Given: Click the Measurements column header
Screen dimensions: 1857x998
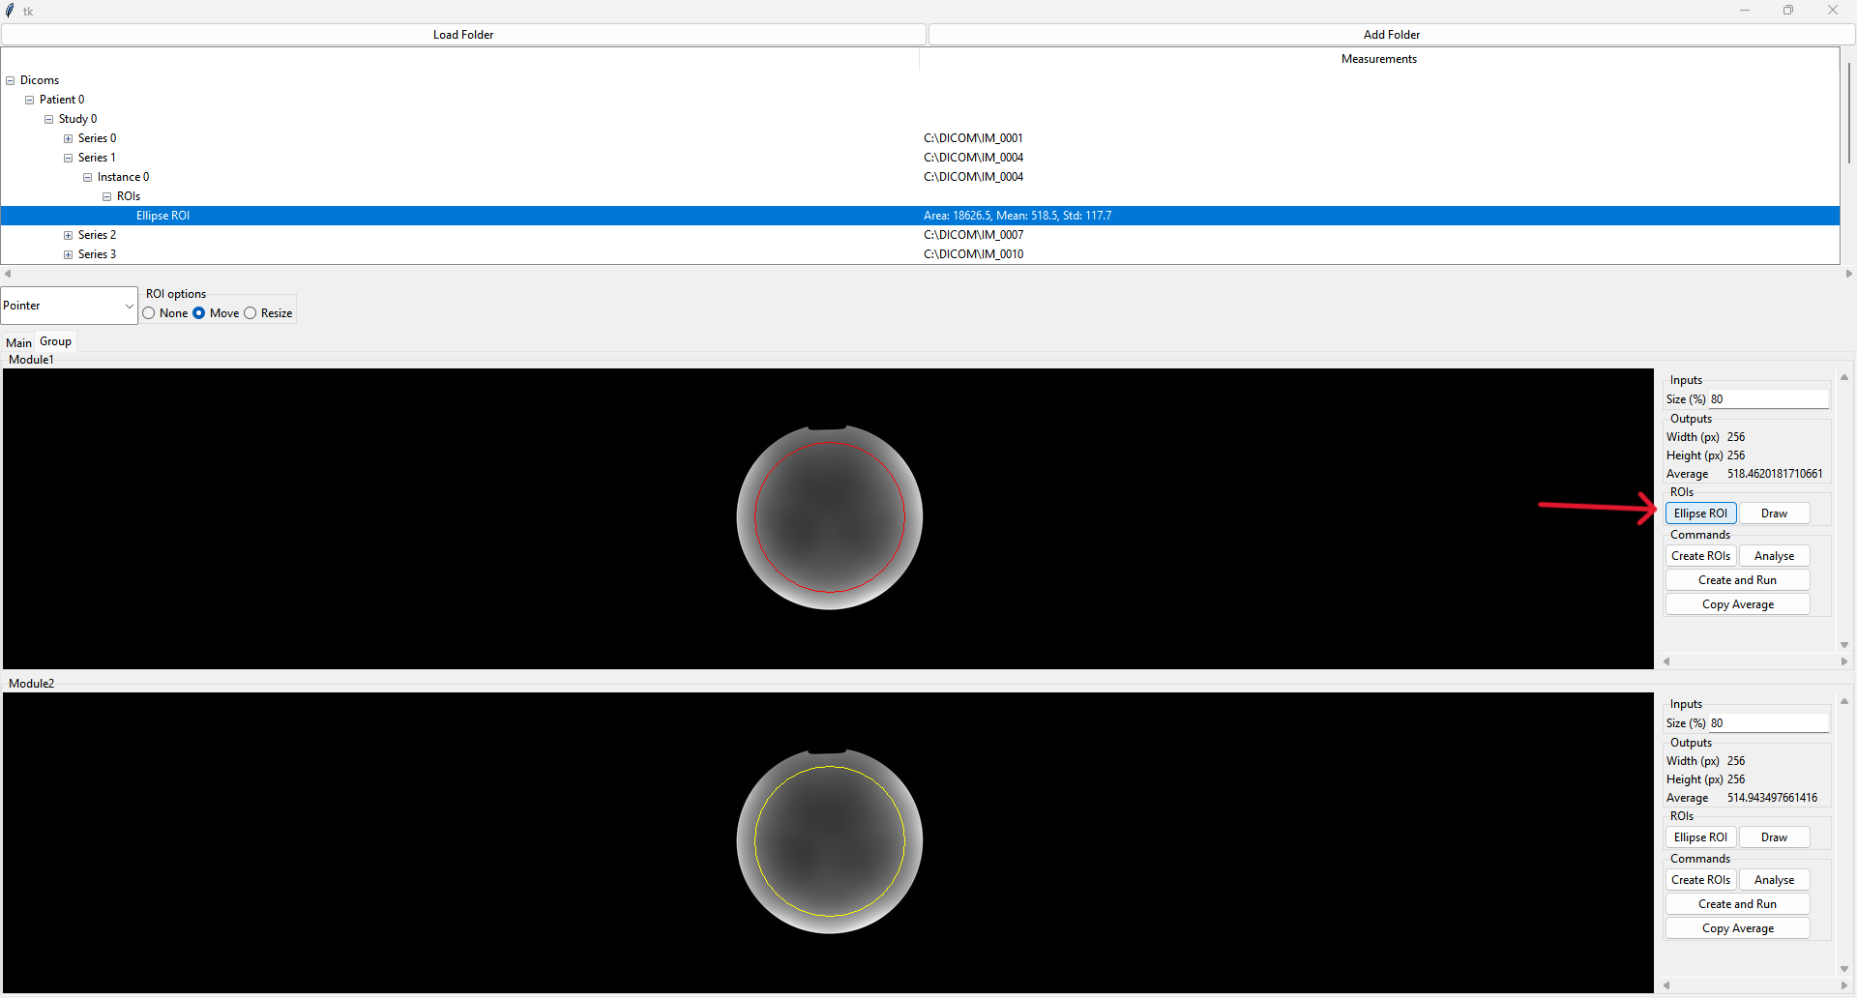Looking at the screenshot, I should coord(1378,59).
